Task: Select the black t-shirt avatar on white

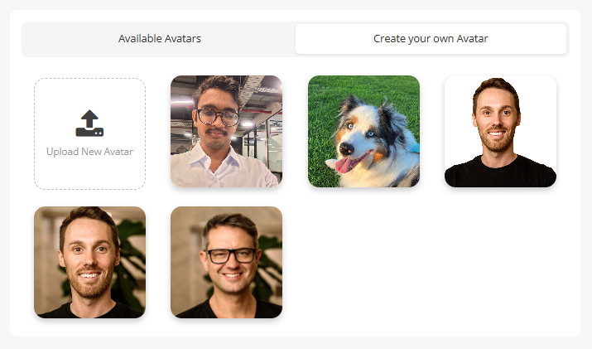Action: [x=500, y=131]
